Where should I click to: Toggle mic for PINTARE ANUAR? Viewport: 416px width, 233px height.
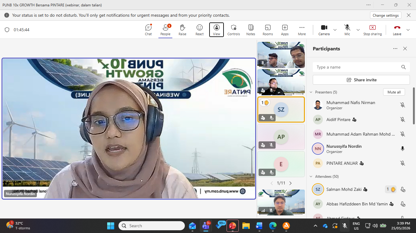coord(403,163)
